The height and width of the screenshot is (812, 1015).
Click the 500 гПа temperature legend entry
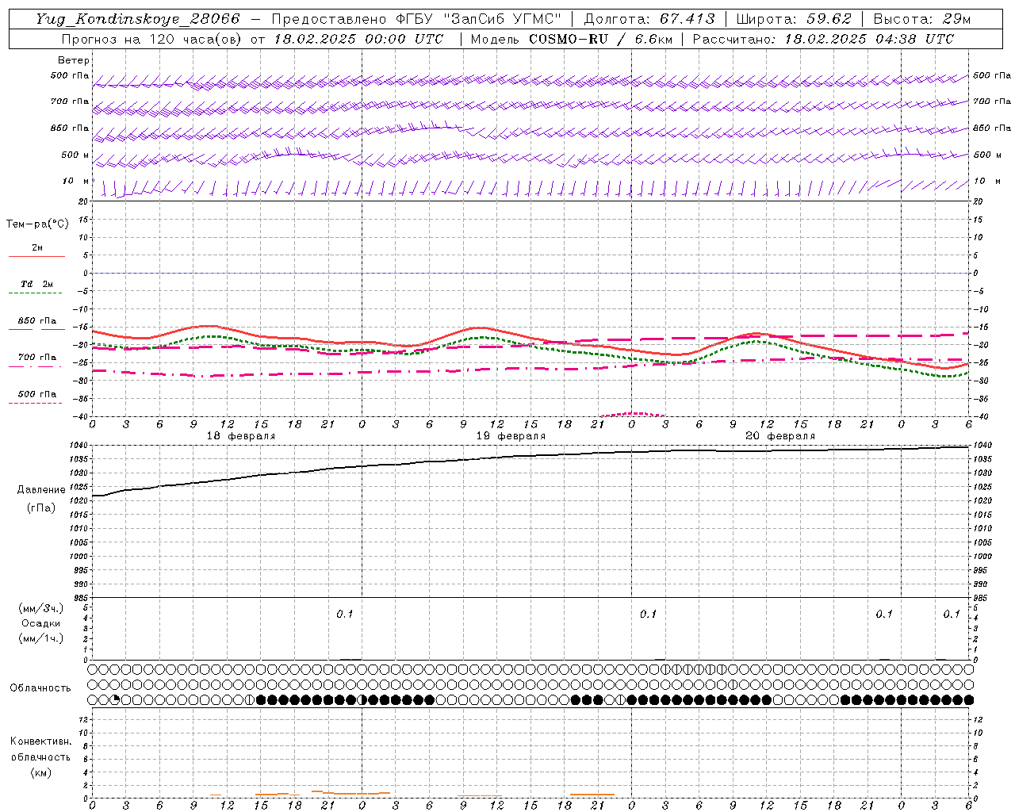pyautogui.click(x=36, y=397)
